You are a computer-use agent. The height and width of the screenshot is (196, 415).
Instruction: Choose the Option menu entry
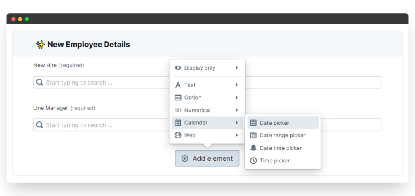coord(207,98)
